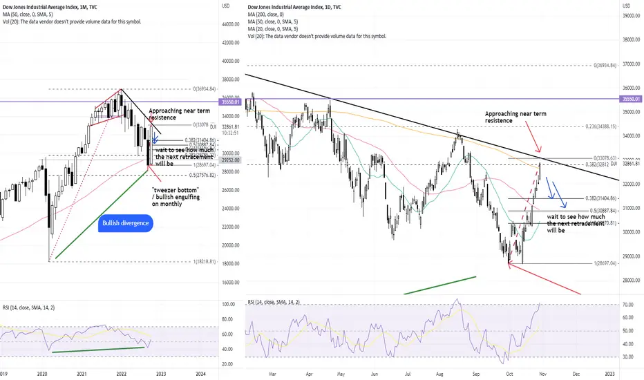Click the 32861.81 price label on daily axis

(632, 164)
